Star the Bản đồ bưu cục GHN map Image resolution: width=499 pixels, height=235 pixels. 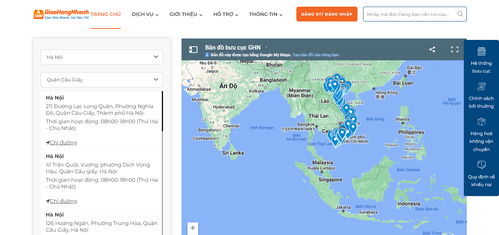266,47
